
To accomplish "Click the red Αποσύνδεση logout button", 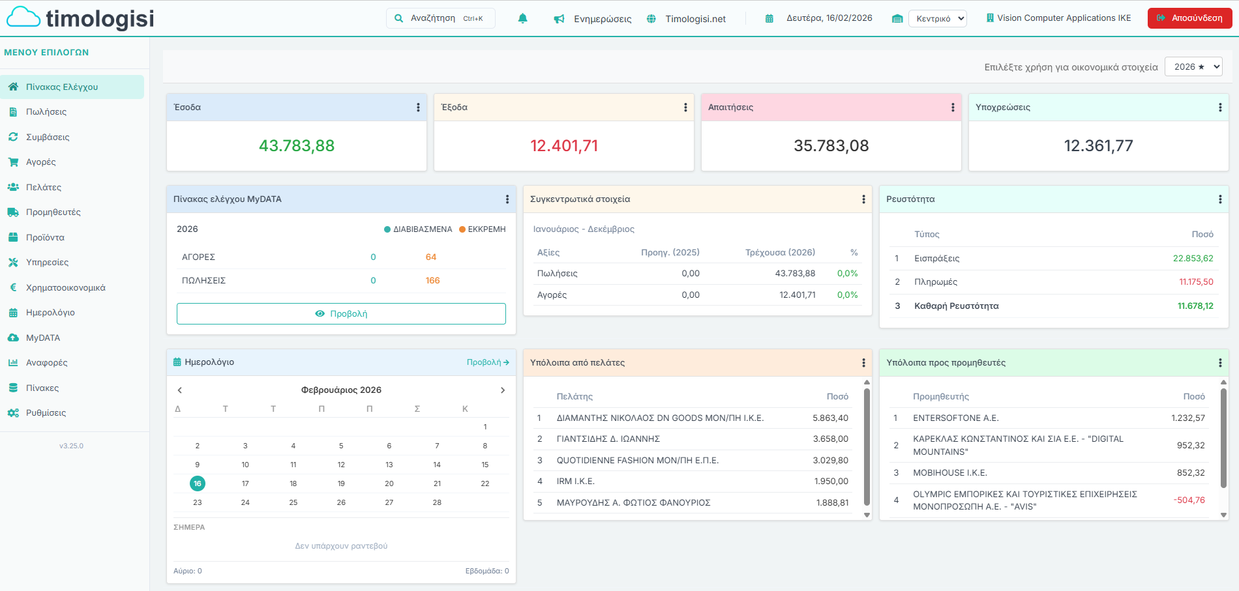I will tap(1189, 18).
